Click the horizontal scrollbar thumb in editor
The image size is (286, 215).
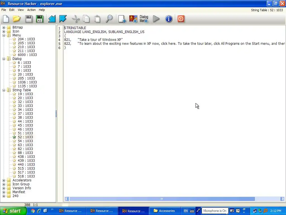(162, 199)
